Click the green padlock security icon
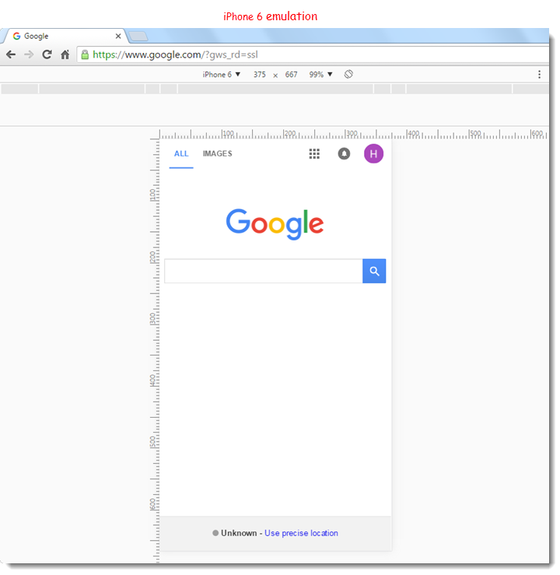This screenshot has width=560, height=575. tap(85, 54)
